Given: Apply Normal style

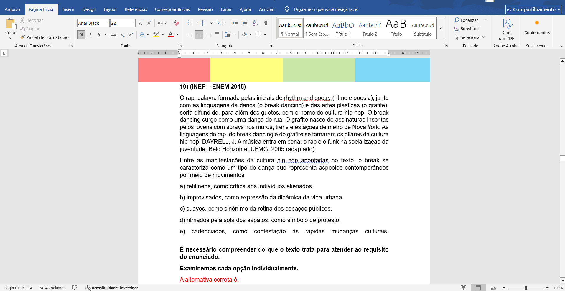Looking at the screenshot, I should point(290,28).
